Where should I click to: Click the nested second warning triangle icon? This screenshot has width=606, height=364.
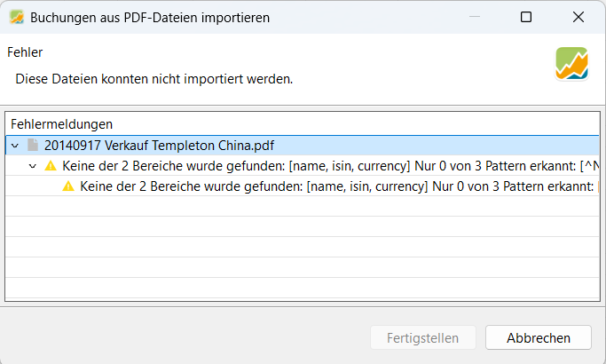(68, 186)
